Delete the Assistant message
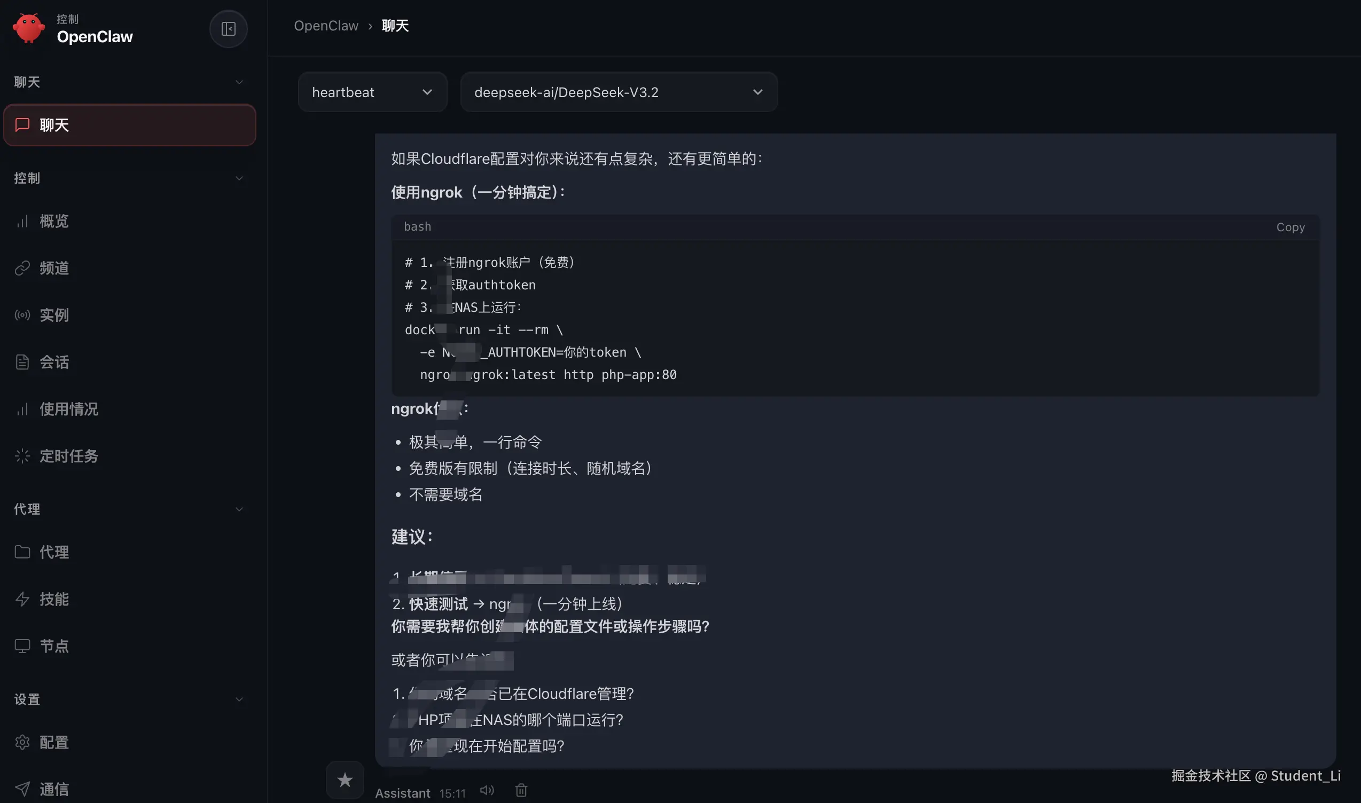 [x=520, y=790]
